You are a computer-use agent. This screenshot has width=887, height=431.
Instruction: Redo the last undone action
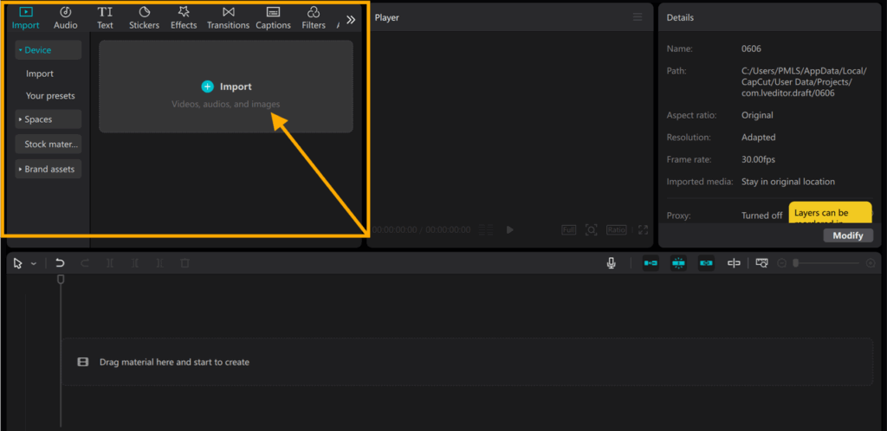85,263
